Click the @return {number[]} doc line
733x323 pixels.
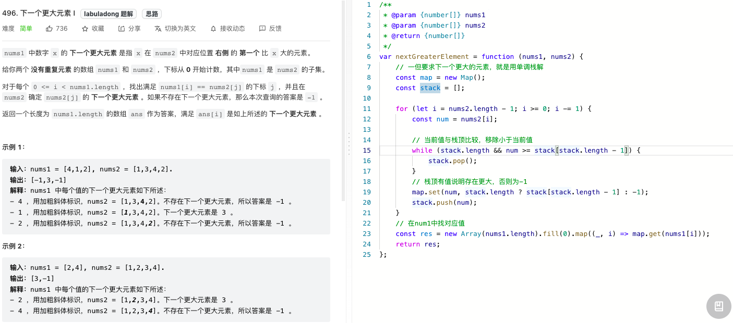coord(424,36)
